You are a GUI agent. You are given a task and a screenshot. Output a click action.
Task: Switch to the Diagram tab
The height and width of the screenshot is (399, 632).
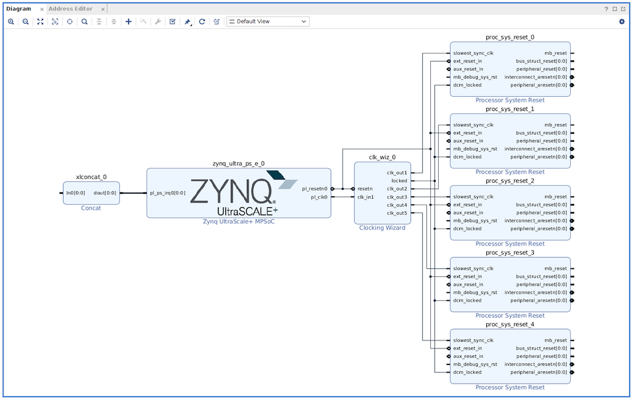[x=19, y=9]
